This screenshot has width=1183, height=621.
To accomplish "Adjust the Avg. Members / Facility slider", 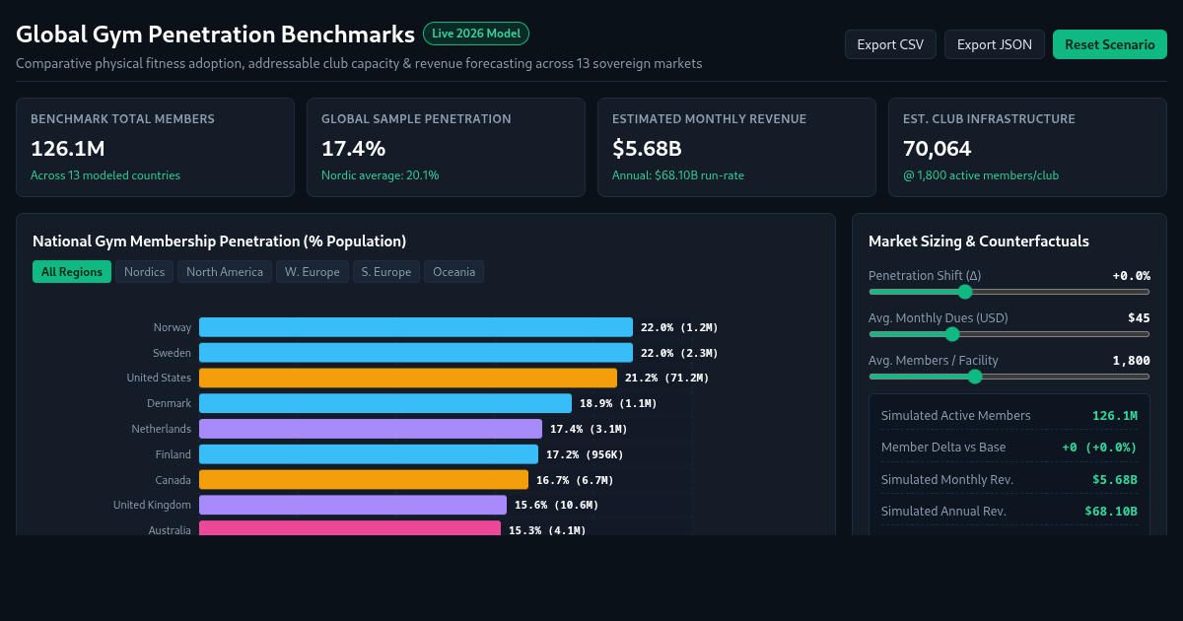I will (x=1009, y=377).
